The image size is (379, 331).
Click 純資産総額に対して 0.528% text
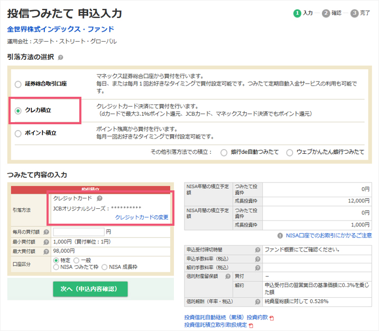(297, 301)
